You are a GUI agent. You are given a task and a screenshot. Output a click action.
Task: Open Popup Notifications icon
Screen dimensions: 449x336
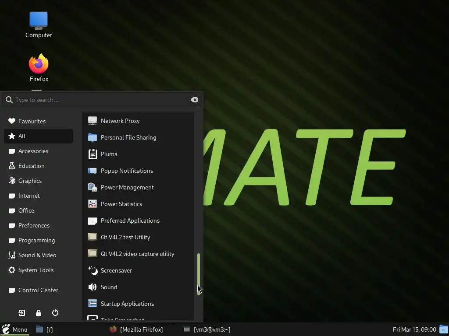coord(92,171)
